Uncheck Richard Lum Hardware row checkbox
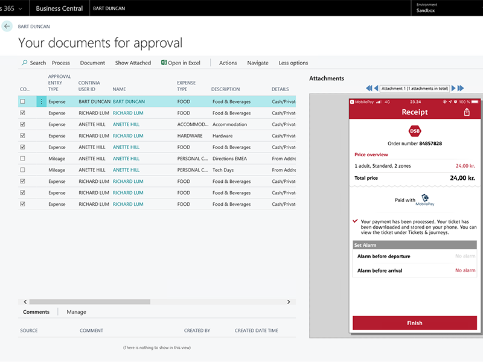 22,136
